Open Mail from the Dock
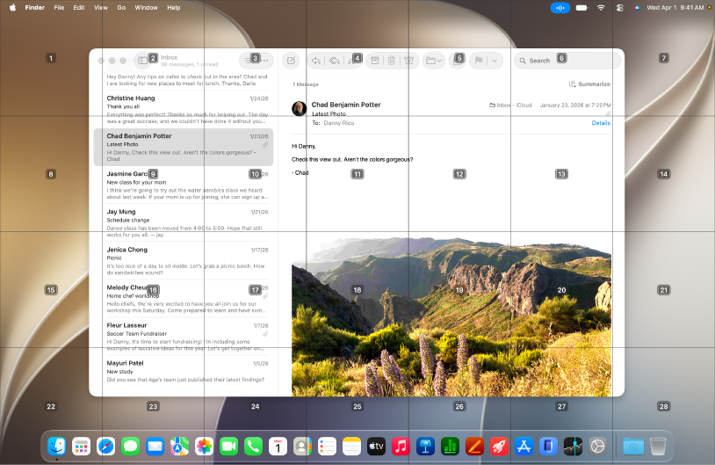Screen dimensions: 715x465 (x=155, y=447)
